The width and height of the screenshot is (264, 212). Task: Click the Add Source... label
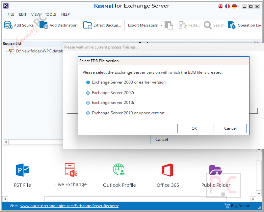(x=25, y=25)
